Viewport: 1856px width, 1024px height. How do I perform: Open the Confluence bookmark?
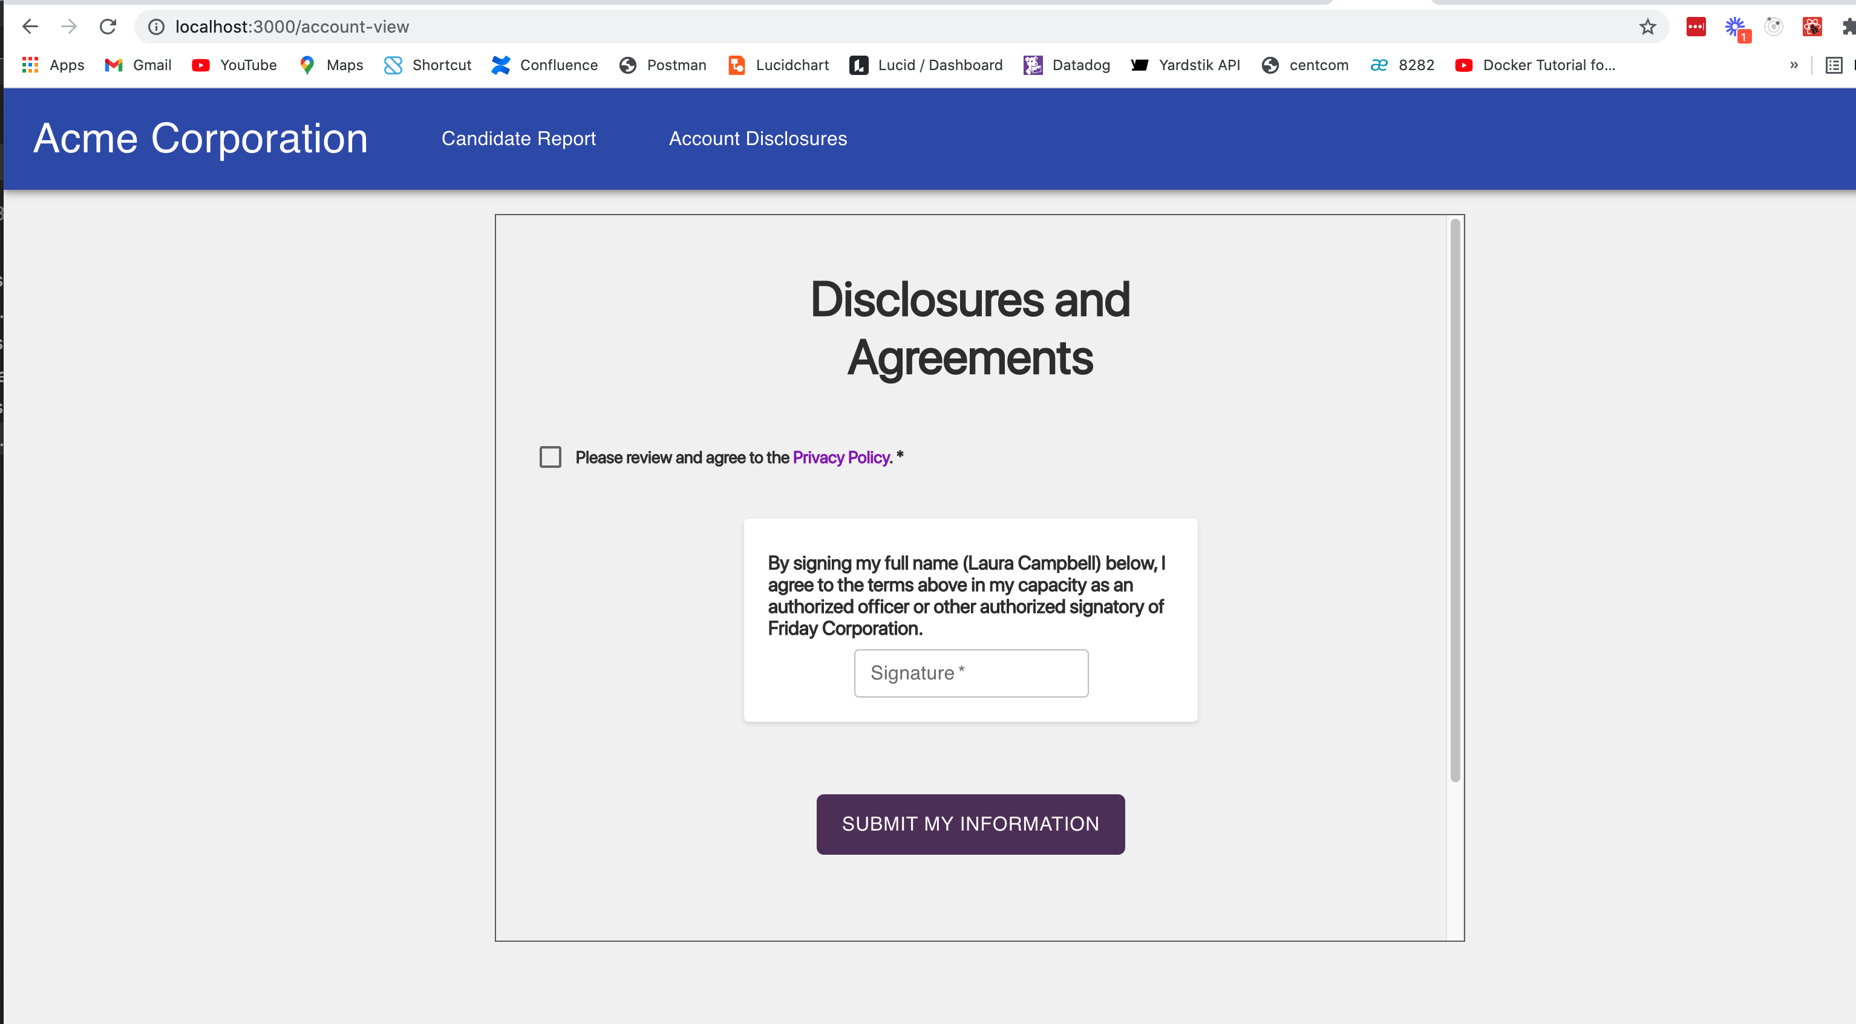[x=544, y=65]
